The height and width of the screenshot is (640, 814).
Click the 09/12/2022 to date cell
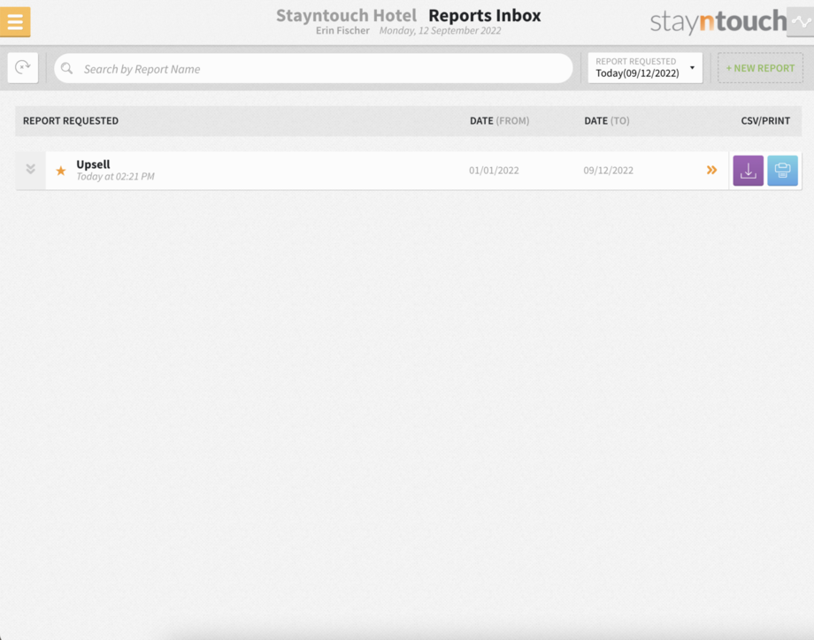tap(608, 171)
